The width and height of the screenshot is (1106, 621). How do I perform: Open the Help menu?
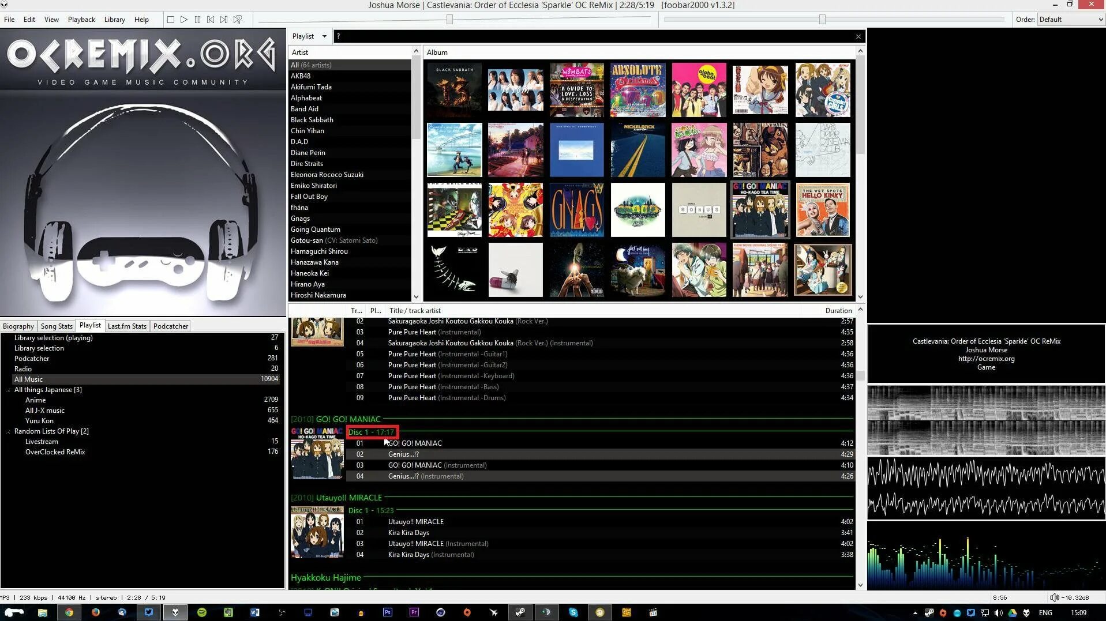(x=141, y=20)
